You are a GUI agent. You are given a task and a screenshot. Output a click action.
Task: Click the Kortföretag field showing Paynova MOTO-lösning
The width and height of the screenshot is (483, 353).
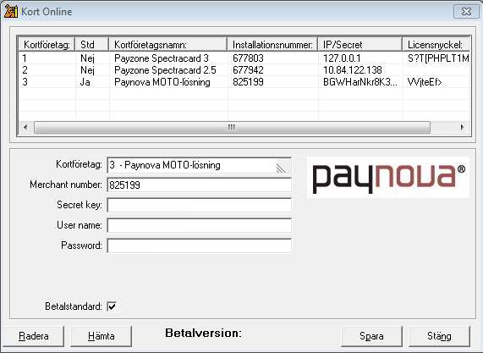[199, 165]
